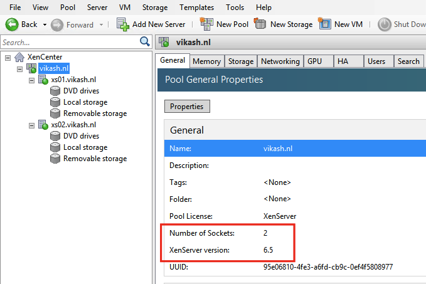Click the Back toolbar label
This screenshot has width=426, height=284.
point(29,24)
